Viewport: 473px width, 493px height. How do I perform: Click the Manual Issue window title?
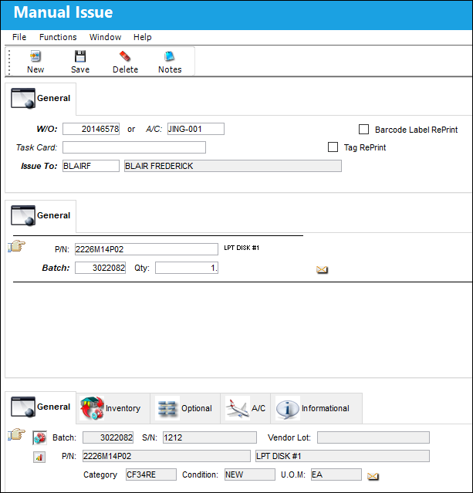(63, 12)
